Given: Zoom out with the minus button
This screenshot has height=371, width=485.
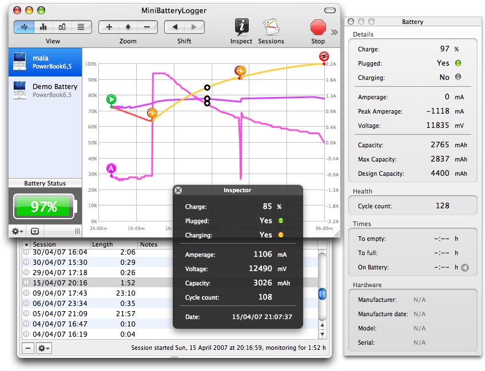Looking at the screenshot, I should pos(147,27).
